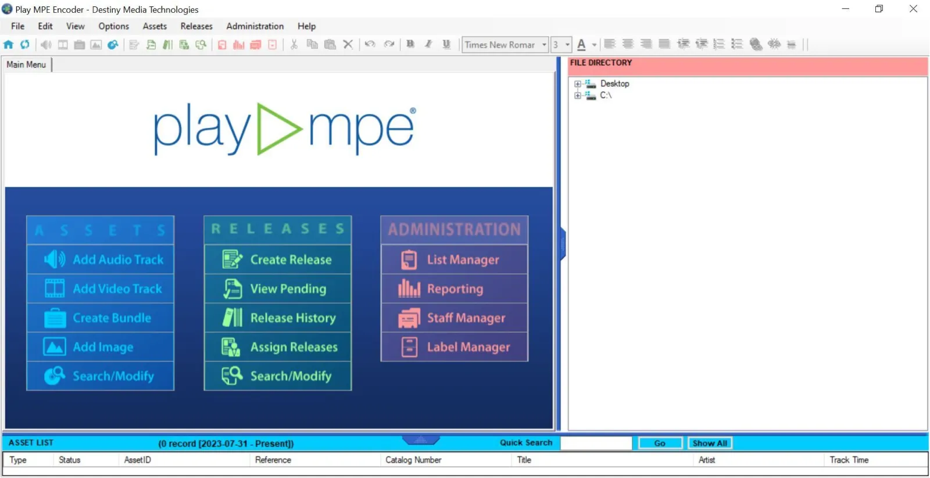Open the List Manager
930x478 pixels.
click(455, 259)
